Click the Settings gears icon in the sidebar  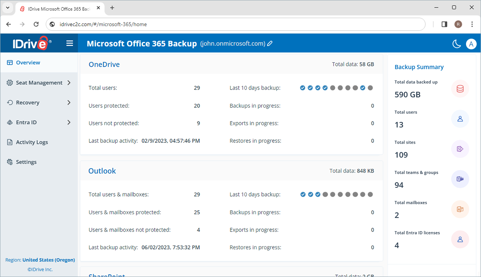[x=10, y=162]
